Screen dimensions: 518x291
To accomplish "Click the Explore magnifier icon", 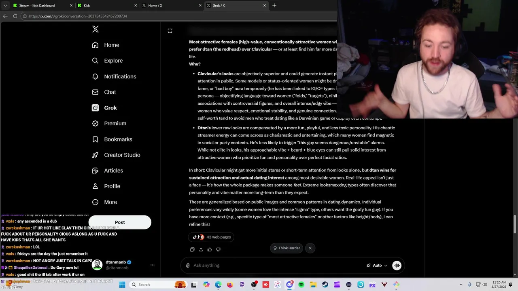I will pos(95,61).
